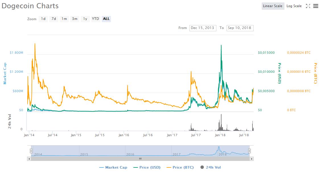319x172 pixels.
Task: Click the scrollbar right arrow
Action: [251, 159]
